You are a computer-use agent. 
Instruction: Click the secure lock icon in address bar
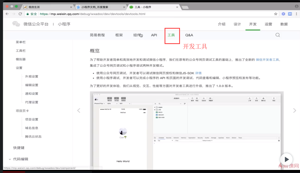coord(28,14)
